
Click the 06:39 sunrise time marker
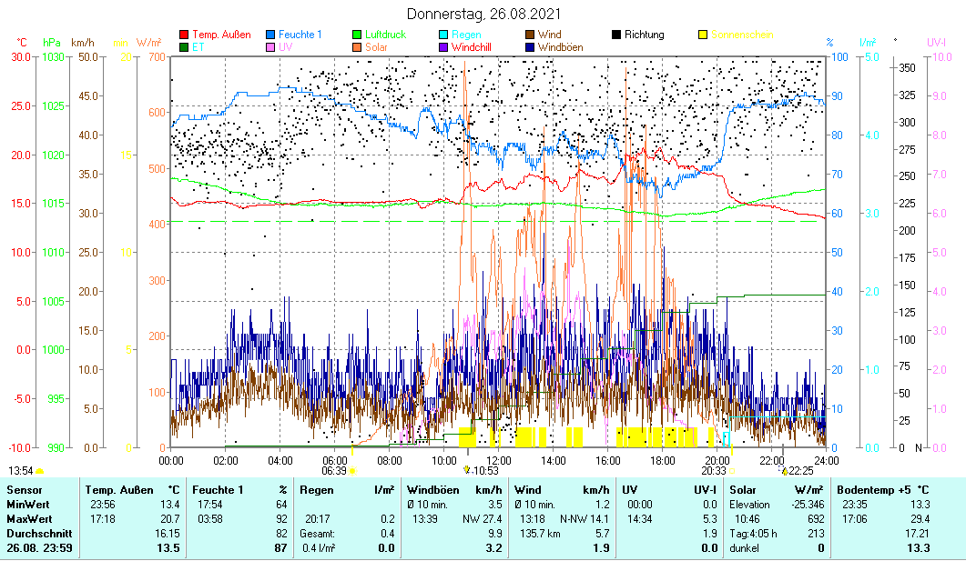point(335,471)
